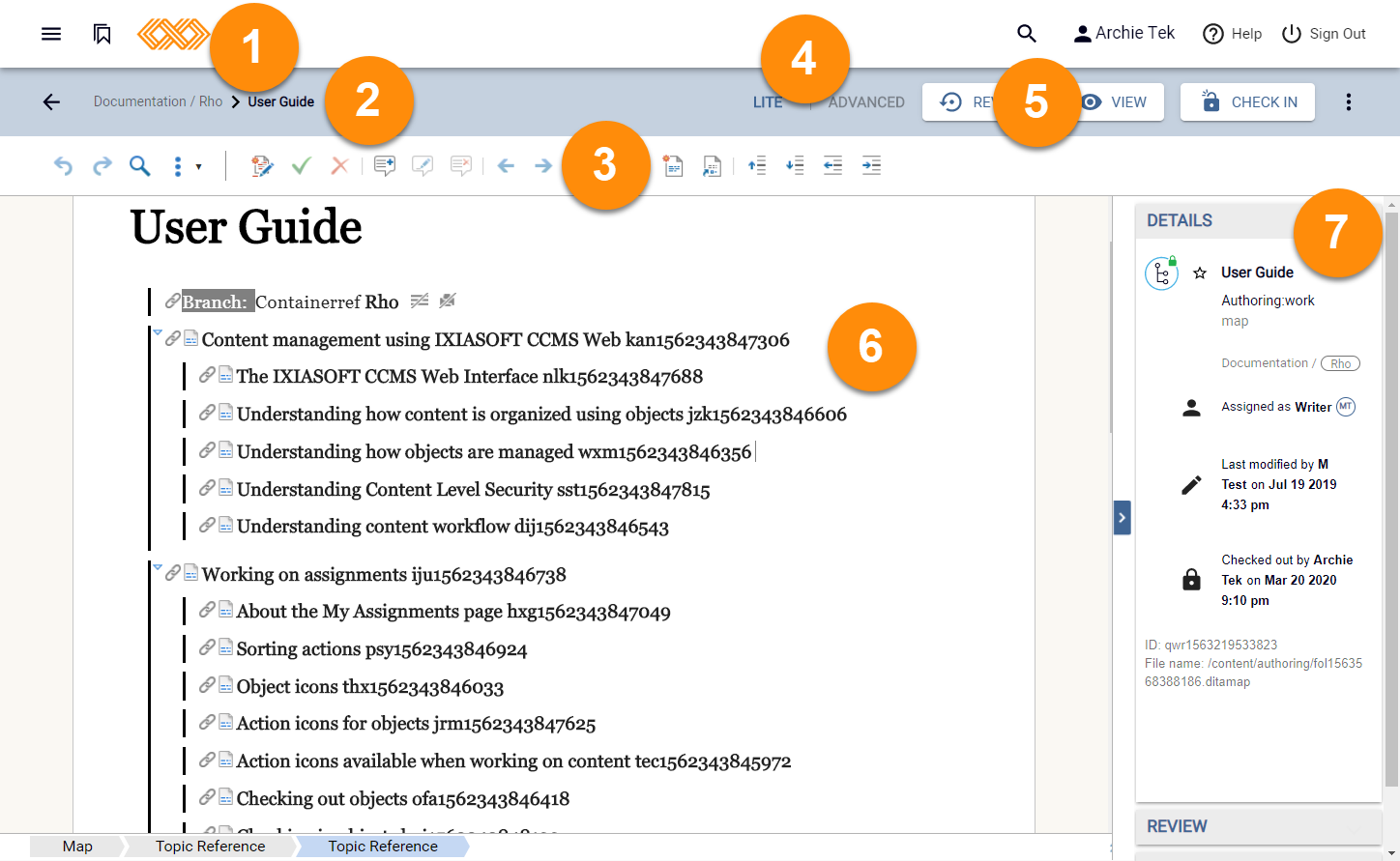Select 'The IXIASOFT CCMS Web Interface' topic row
The image size is (1400, 861).
coord(470,376)
